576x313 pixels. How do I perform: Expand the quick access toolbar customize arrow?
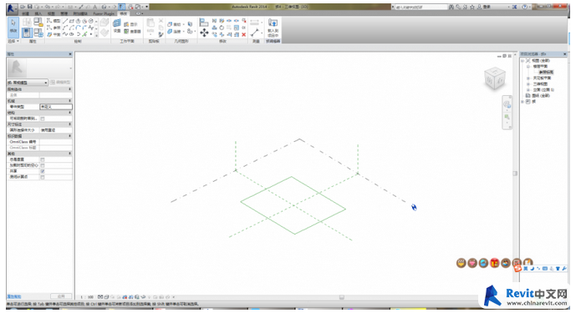(147, 7)
